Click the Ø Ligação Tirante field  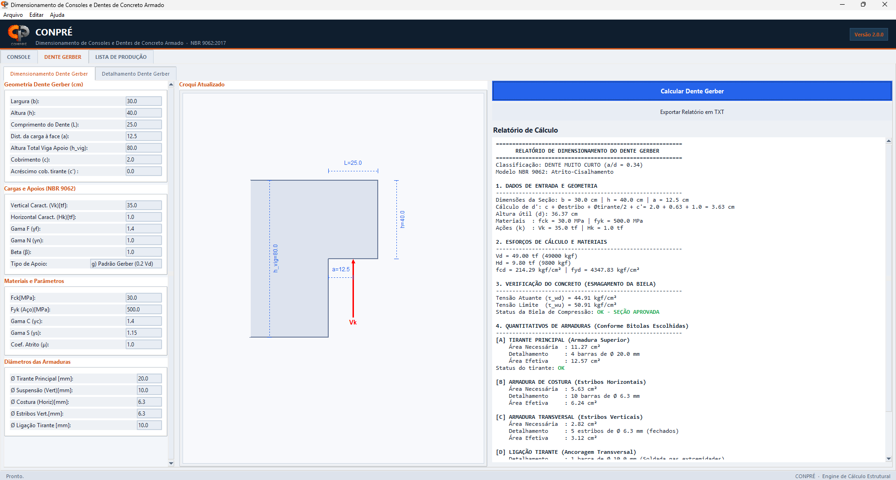149,425
